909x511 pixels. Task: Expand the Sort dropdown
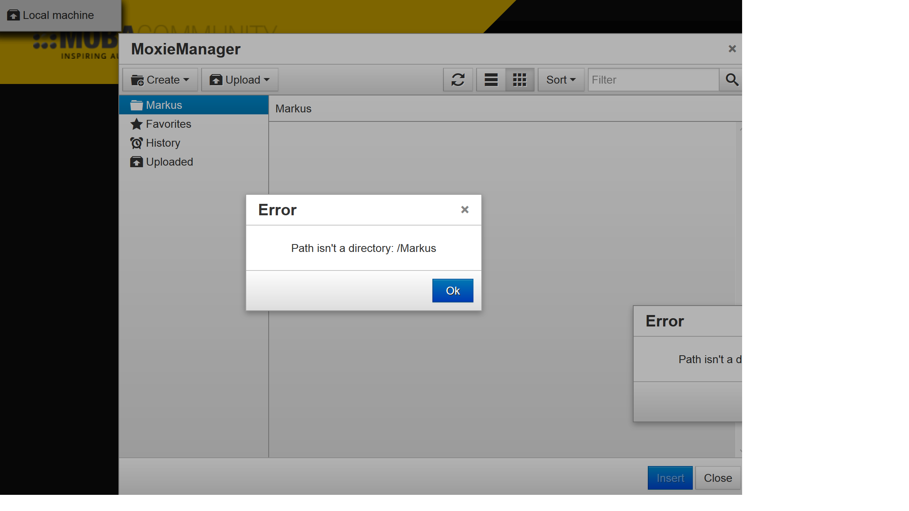[561, 80]
